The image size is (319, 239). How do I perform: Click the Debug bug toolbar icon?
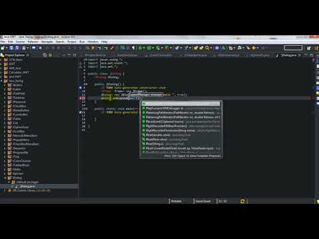pyautogui.click(x=140, y=48)
